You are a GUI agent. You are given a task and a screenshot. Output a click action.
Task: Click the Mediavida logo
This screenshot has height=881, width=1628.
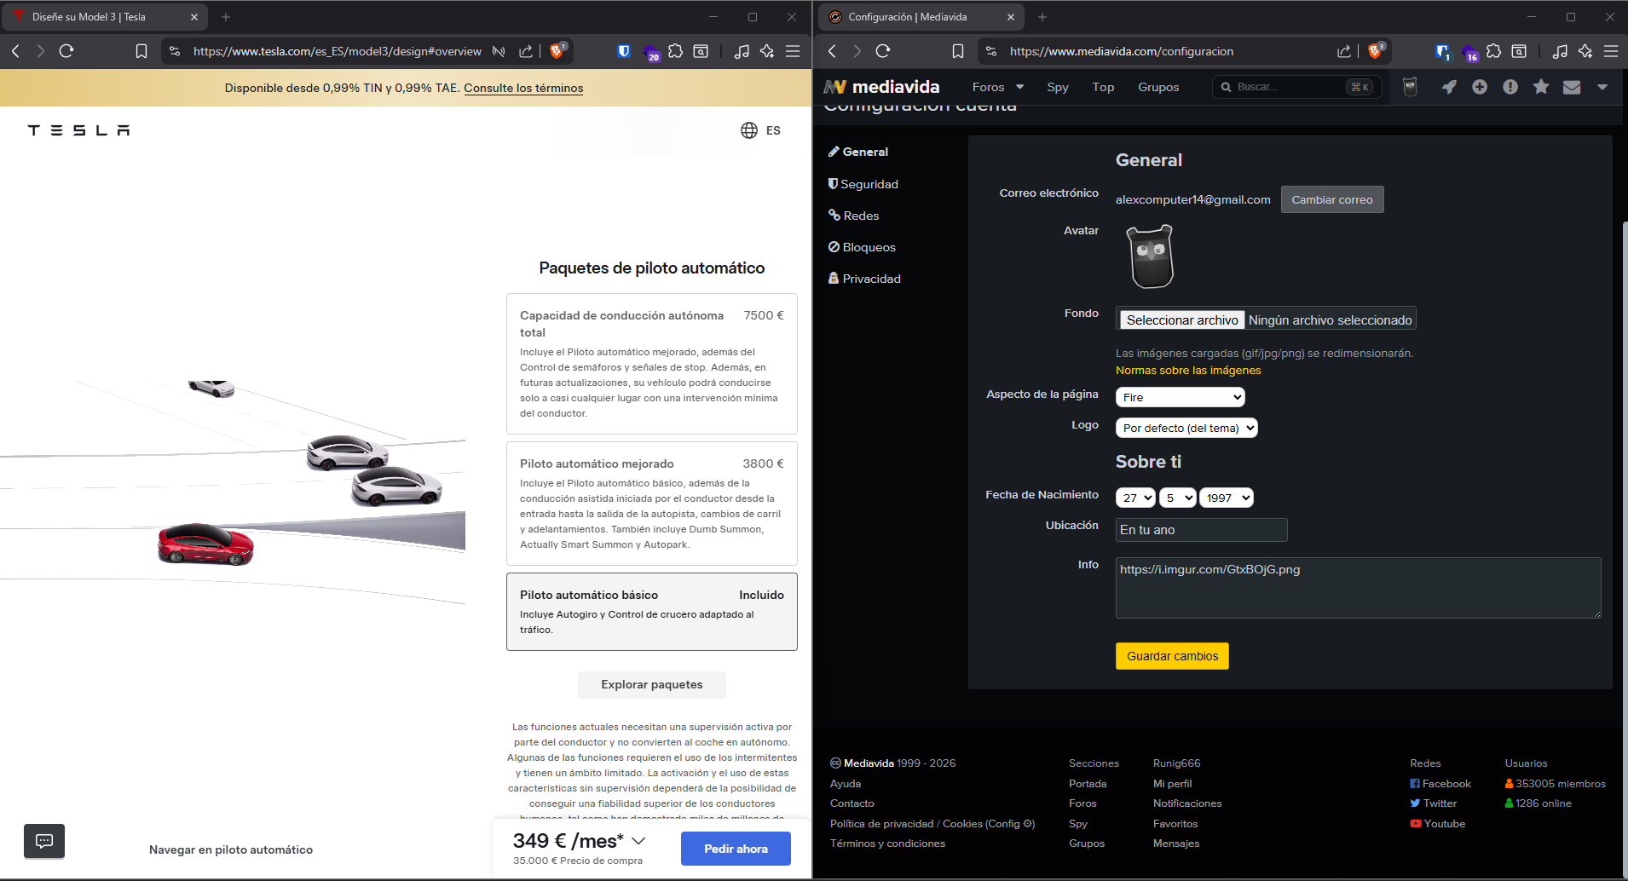tap(881, 87)
